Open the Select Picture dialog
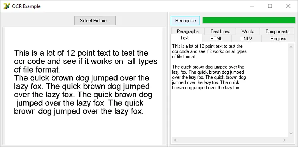The height and width of the screenshot is (147, 298). coord(95,20)
